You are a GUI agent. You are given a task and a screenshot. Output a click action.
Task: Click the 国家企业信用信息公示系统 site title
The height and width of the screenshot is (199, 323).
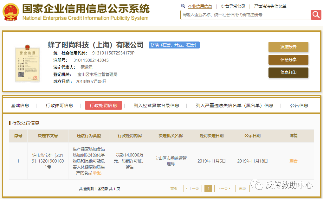(x=86, y=9)
